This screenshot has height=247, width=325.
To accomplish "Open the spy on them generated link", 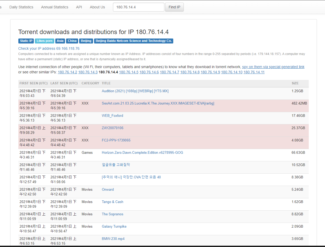I will pos(273,67).
